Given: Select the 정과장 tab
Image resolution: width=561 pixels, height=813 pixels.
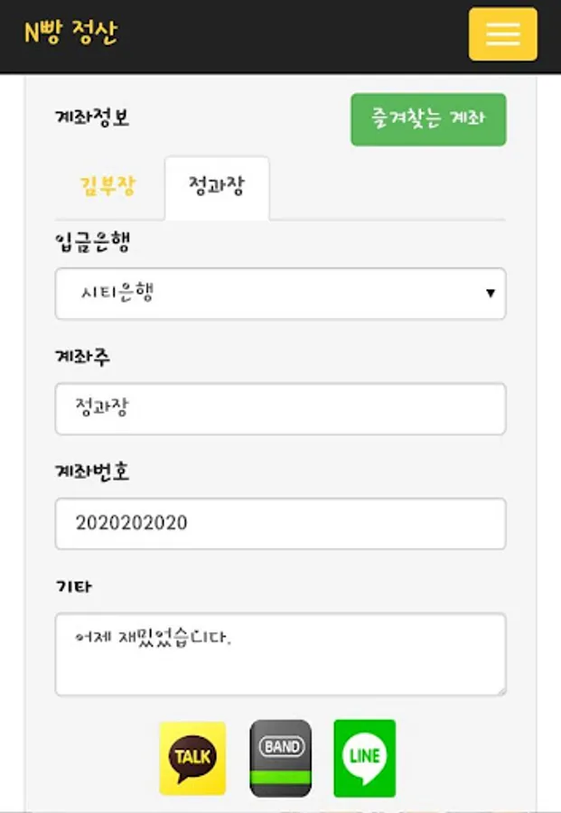Looking at the screenshot, I should (x=217, y=188).
